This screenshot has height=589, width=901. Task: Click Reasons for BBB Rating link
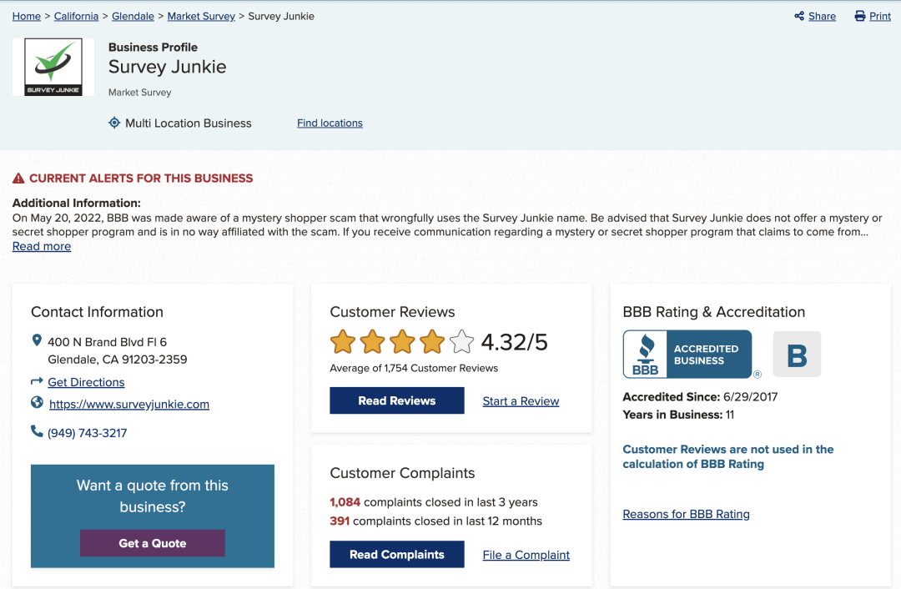(686, 514)
